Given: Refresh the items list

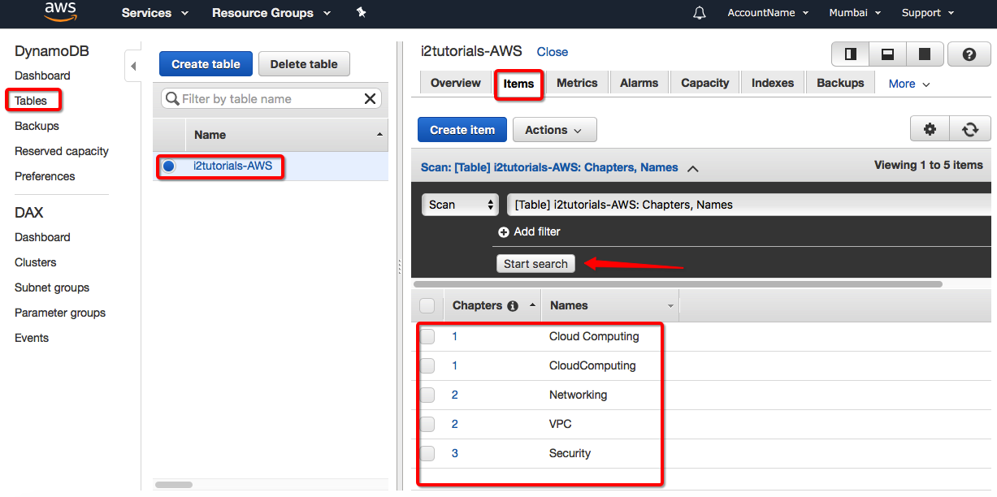Looking at the screenshot, I should point(969,129).
